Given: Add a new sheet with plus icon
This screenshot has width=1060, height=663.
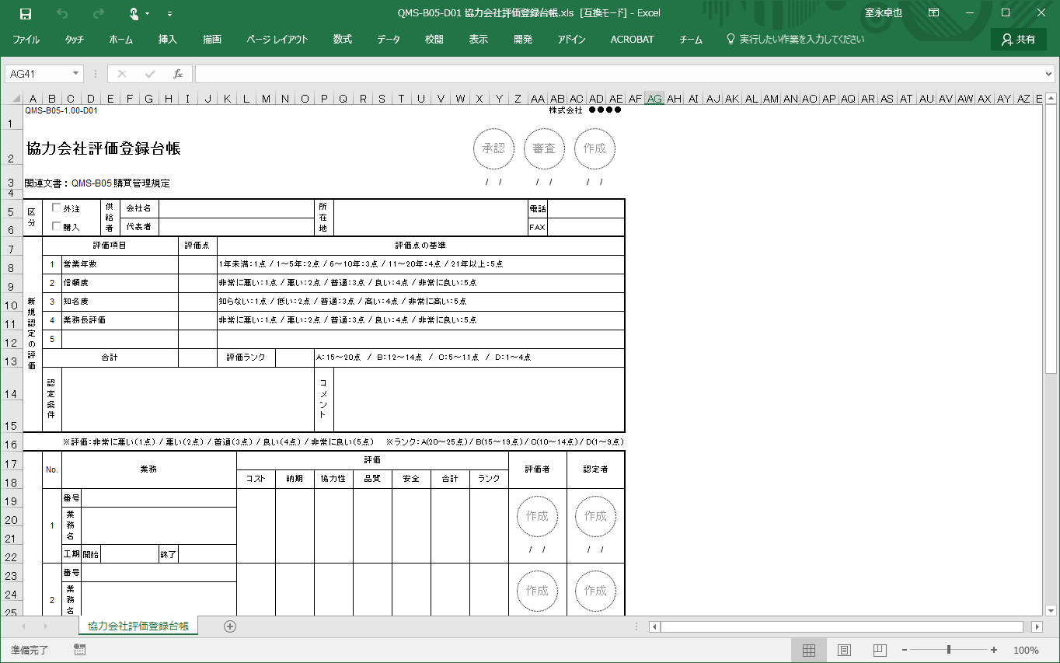Looking at the screenshot, I should click(x=229, y=626).
